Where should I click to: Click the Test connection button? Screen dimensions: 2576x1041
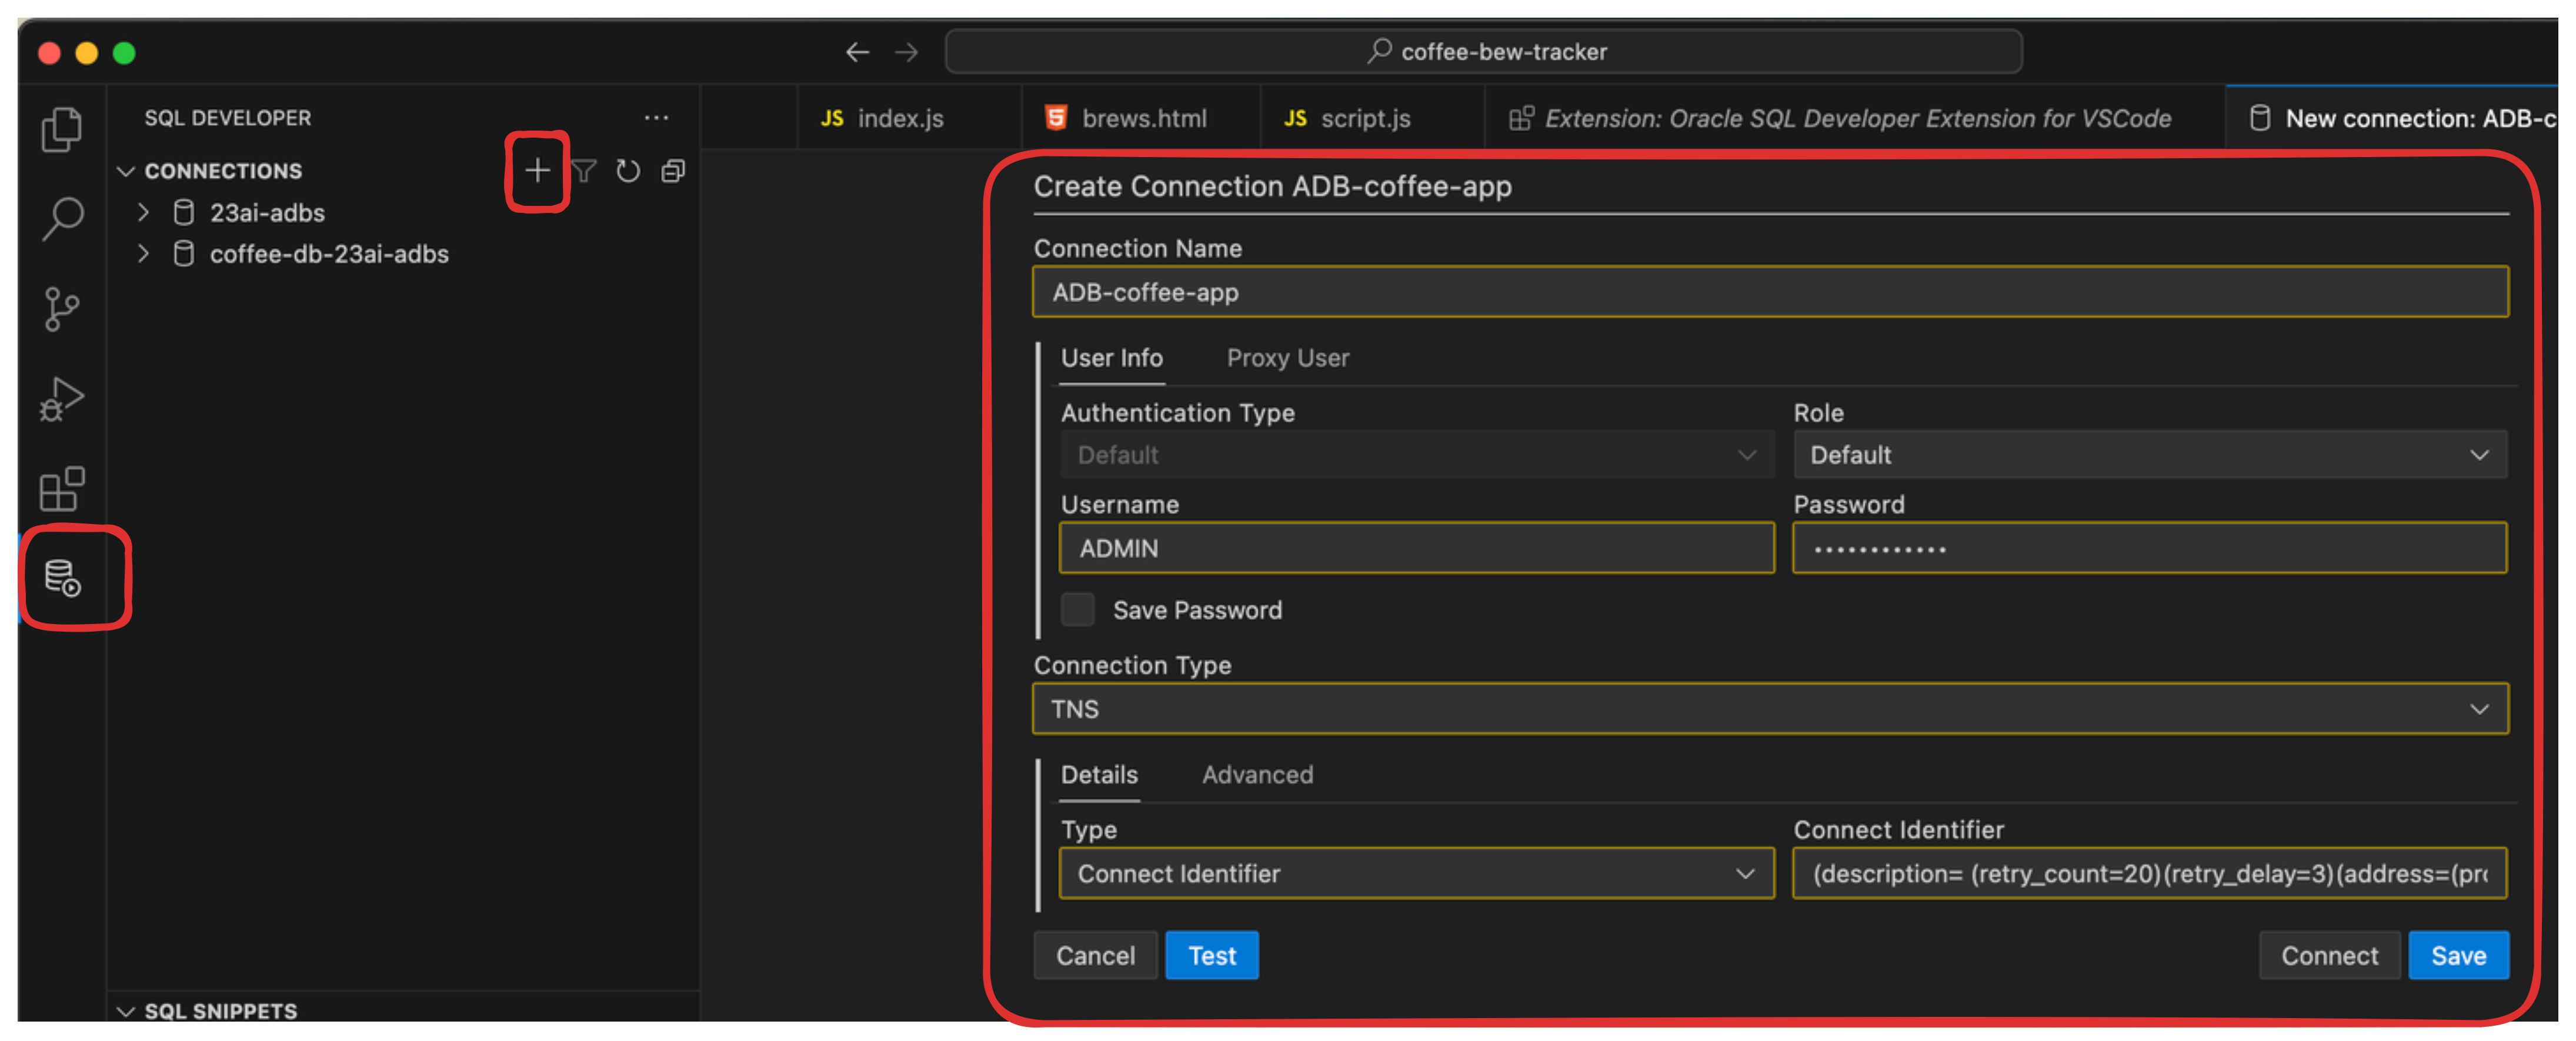pyautogui.click(x=1212, y=955)
